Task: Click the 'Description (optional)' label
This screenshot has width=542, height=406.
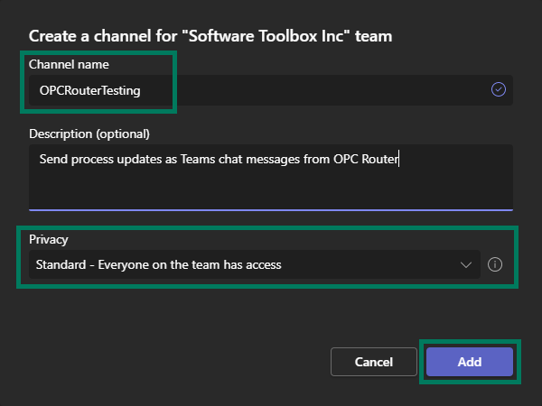Action: coord(89,134)
